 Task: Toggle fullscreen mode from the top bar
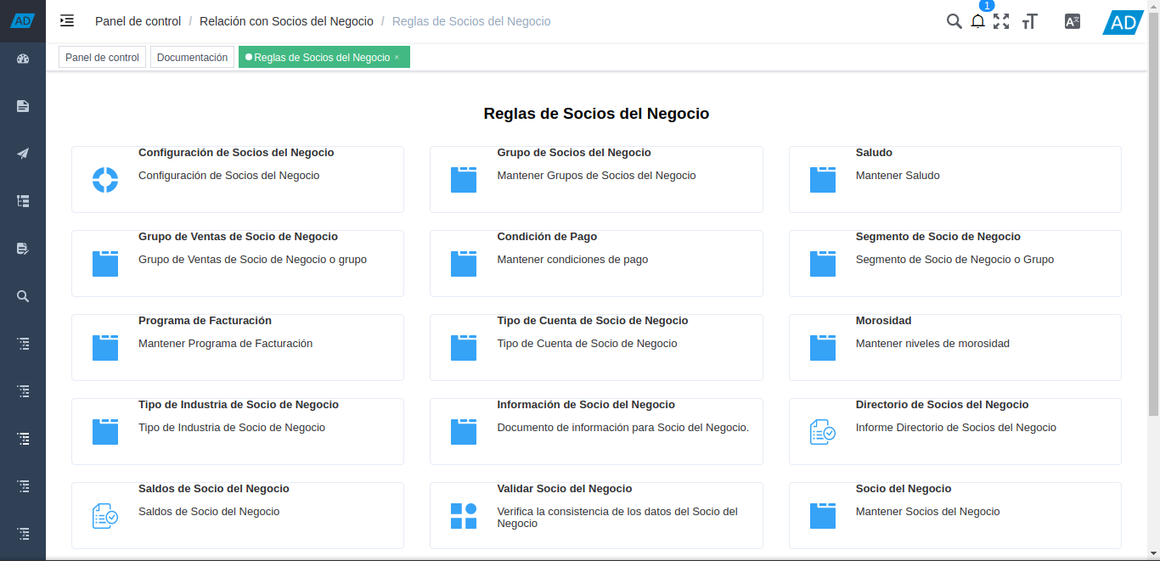click(1002, 22)
